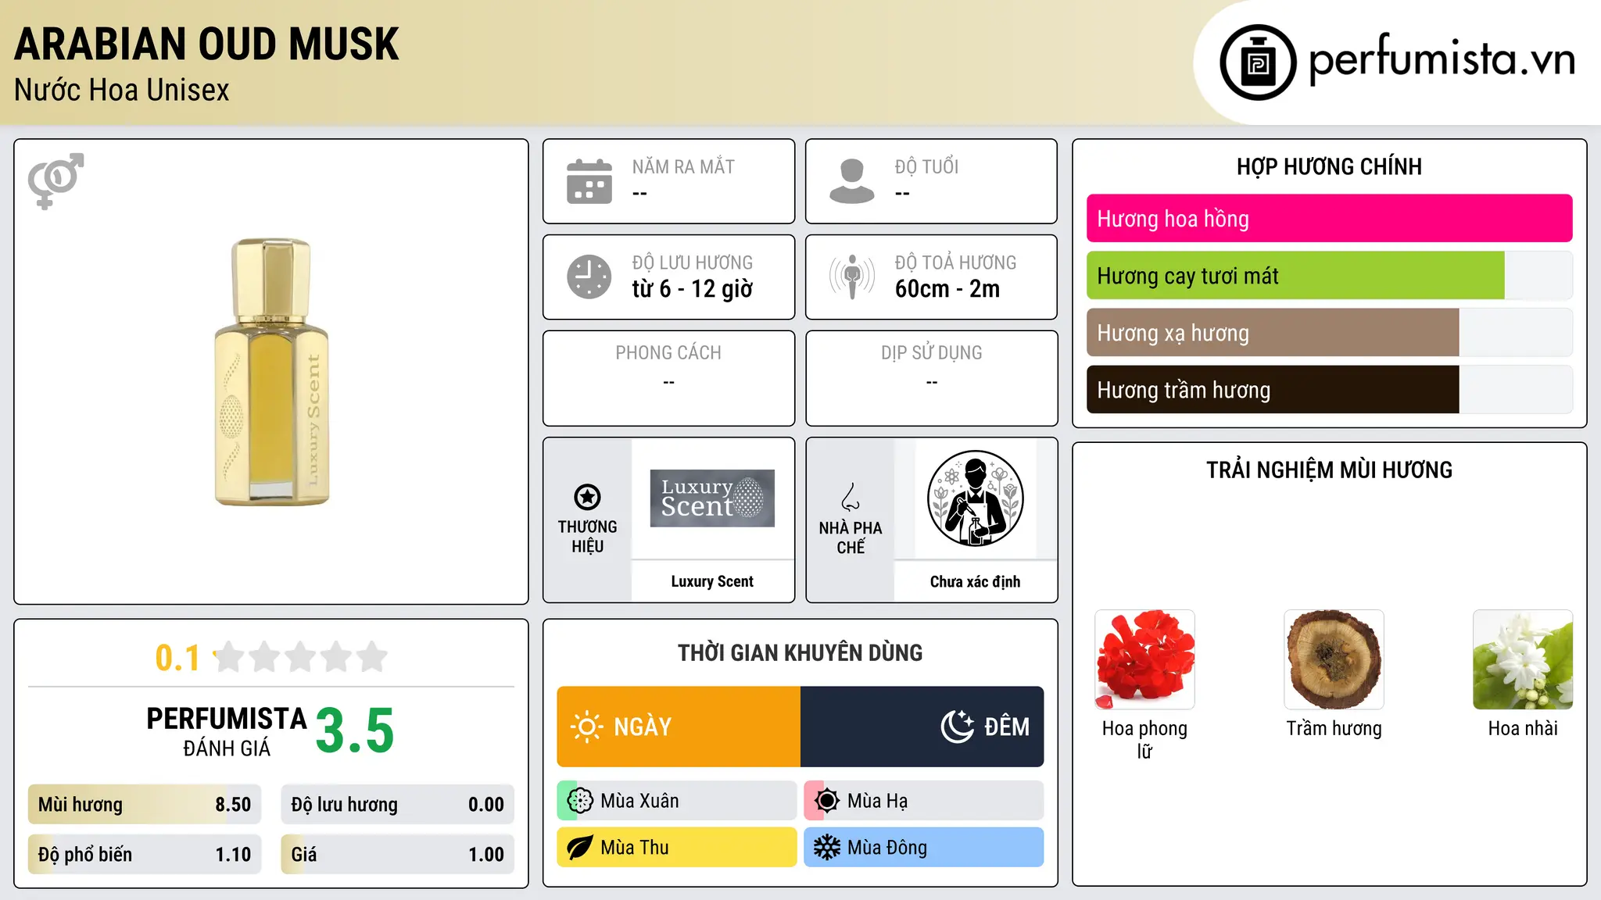Click the star badge icon above Thương hiệu
1601x900 pixels.
(x=587, y=497)
